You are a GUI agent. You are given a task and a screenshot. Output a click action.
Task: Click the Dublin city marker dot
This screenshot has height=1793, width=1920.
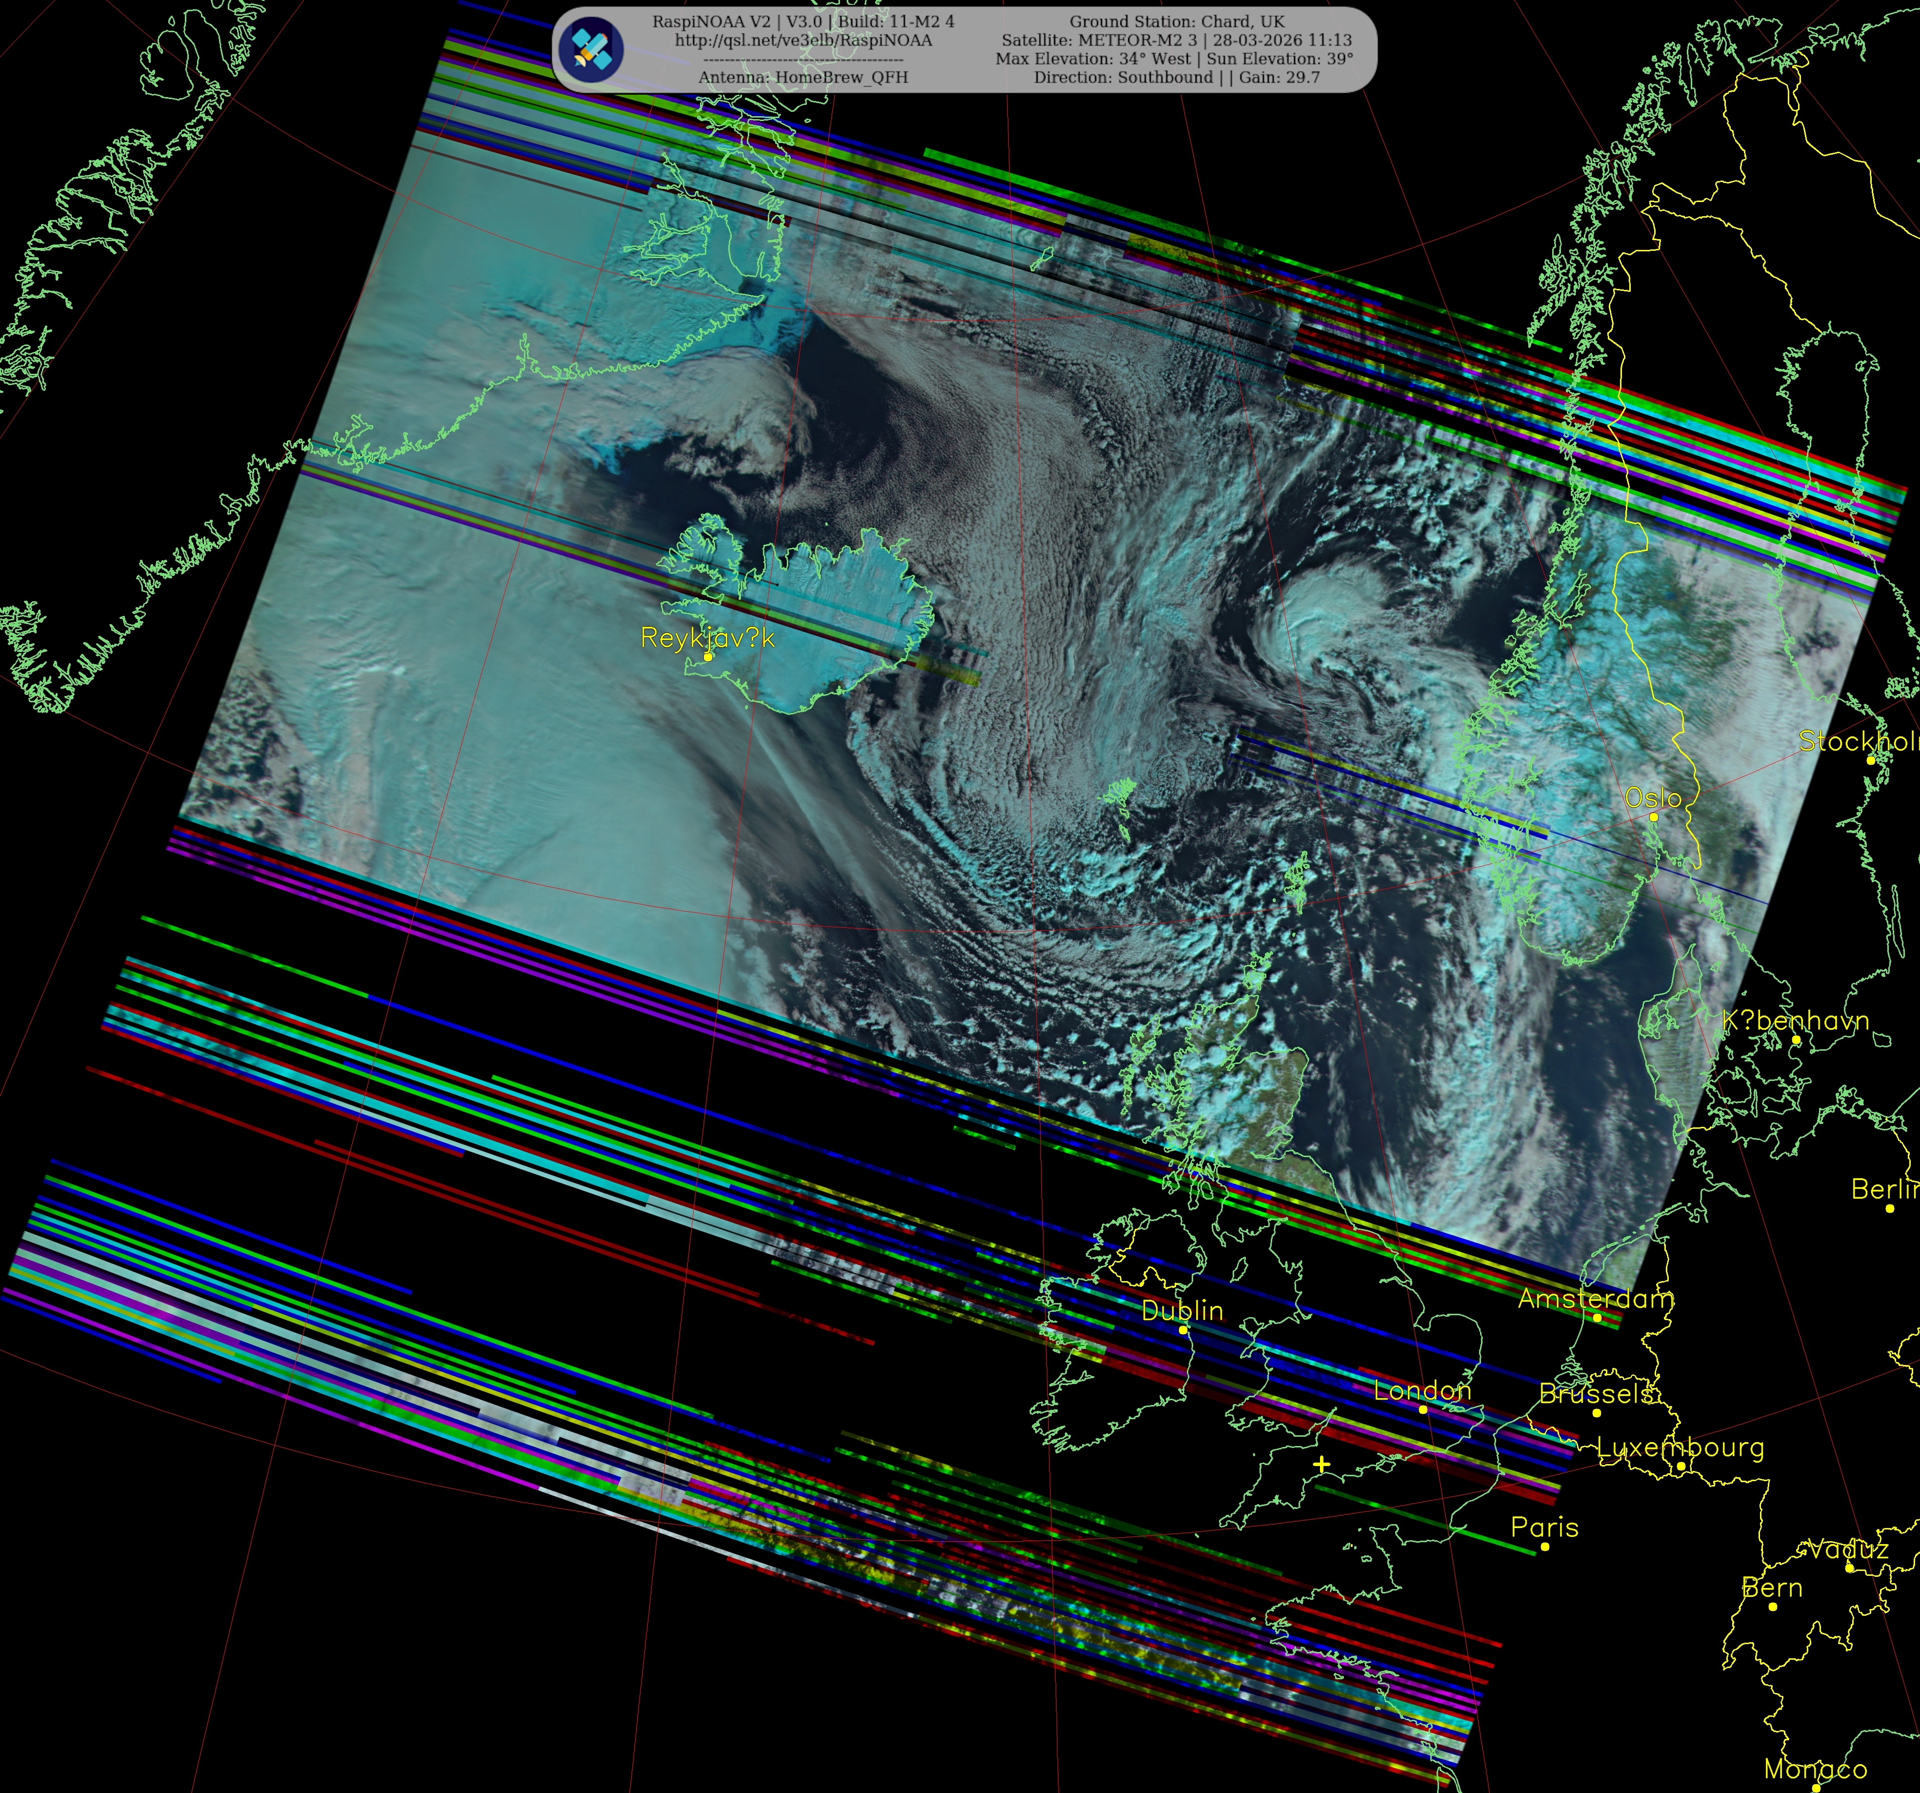click(1183, 1329)
